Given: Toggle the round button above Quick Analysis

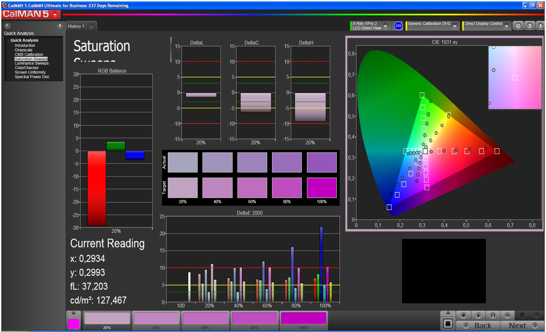Looking at the screenshot, I should [7, 26].
